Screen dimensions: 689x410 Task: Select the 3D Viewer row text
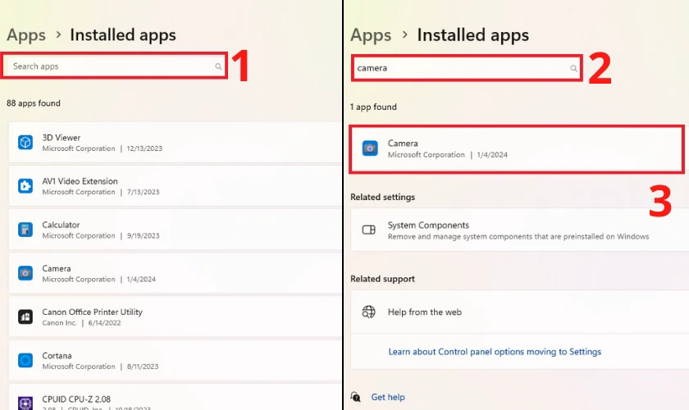(x=61, y=138)
